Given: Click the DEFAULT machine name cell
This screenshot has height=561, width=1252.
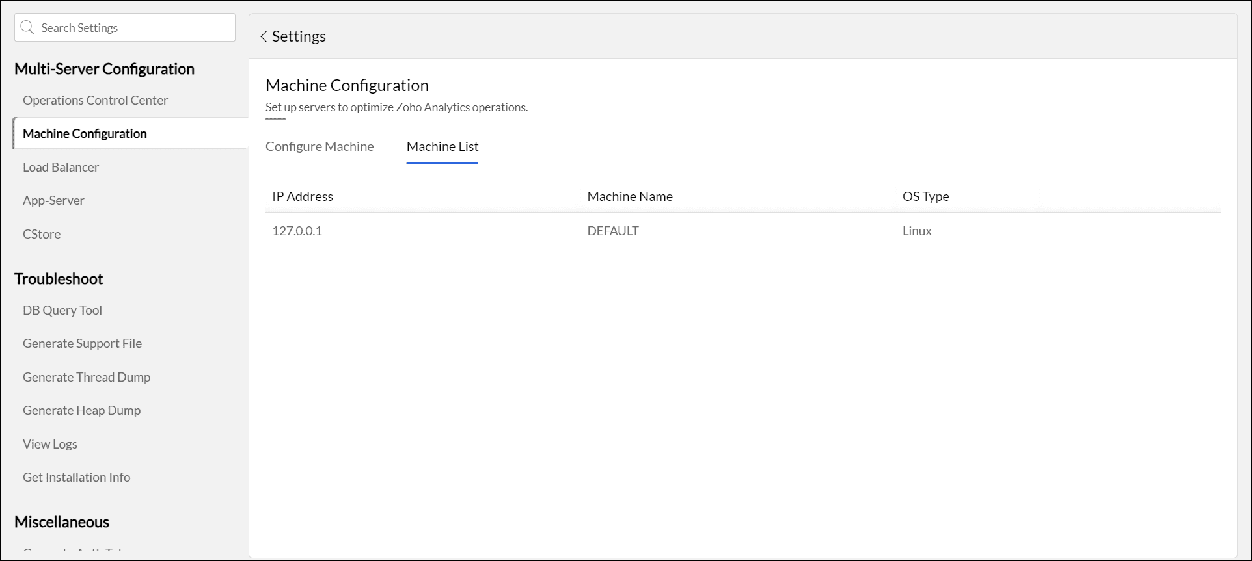Looking at the screenshot, I should (x=613, y=231).
